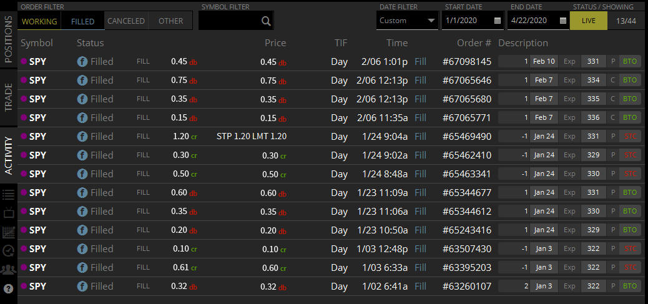
Task: Click the watchlist list icon in sidebar
Action: tap(9, 194)
